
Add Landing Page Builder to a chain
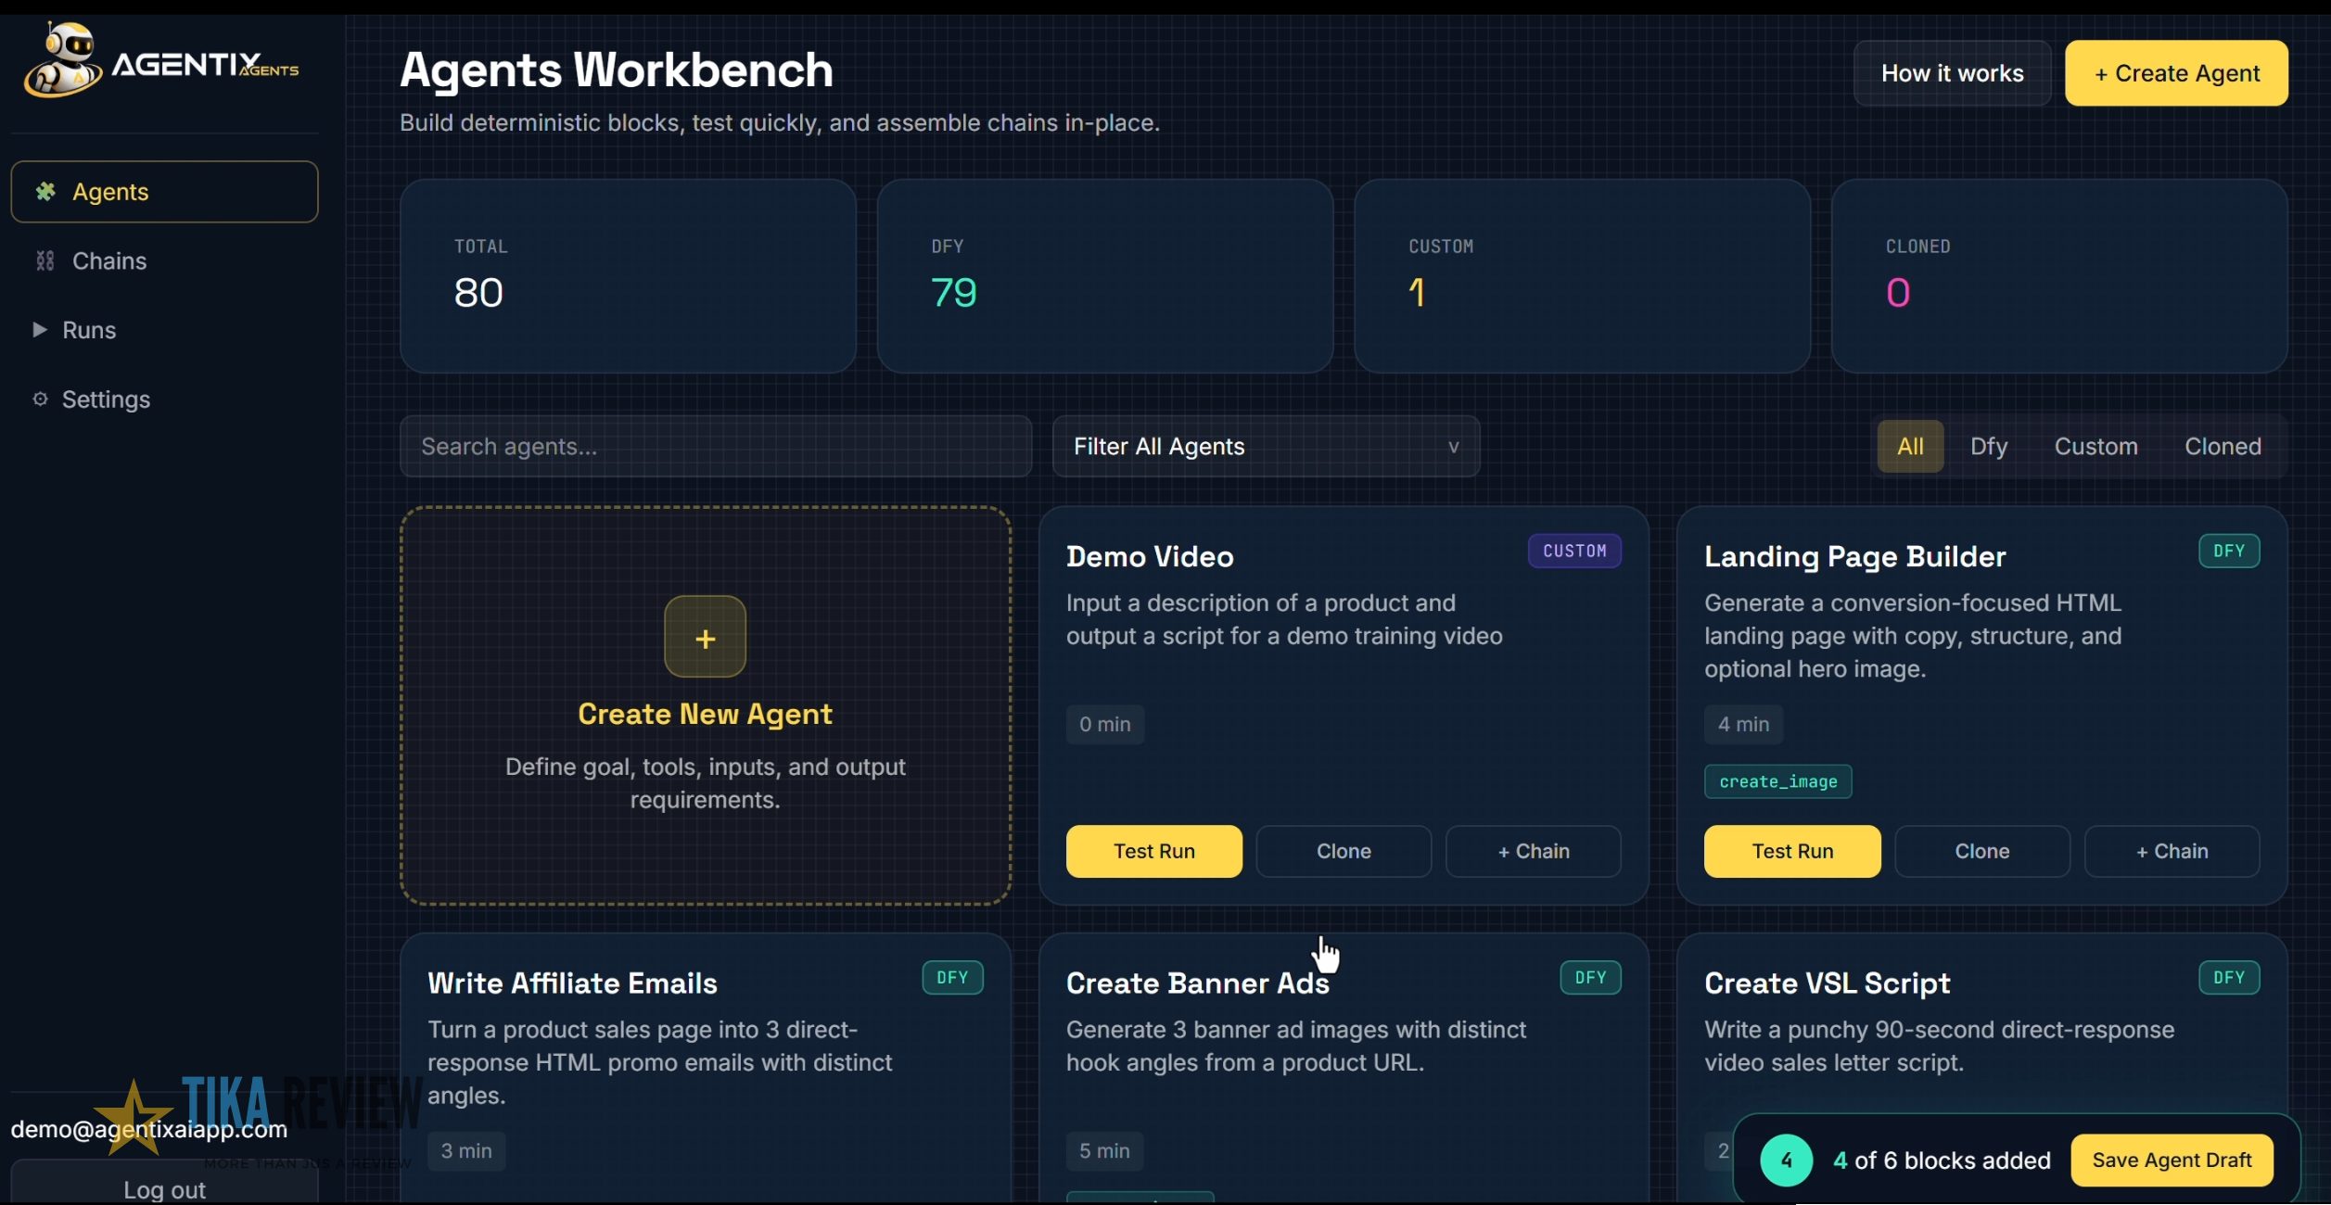(2172, 851)
